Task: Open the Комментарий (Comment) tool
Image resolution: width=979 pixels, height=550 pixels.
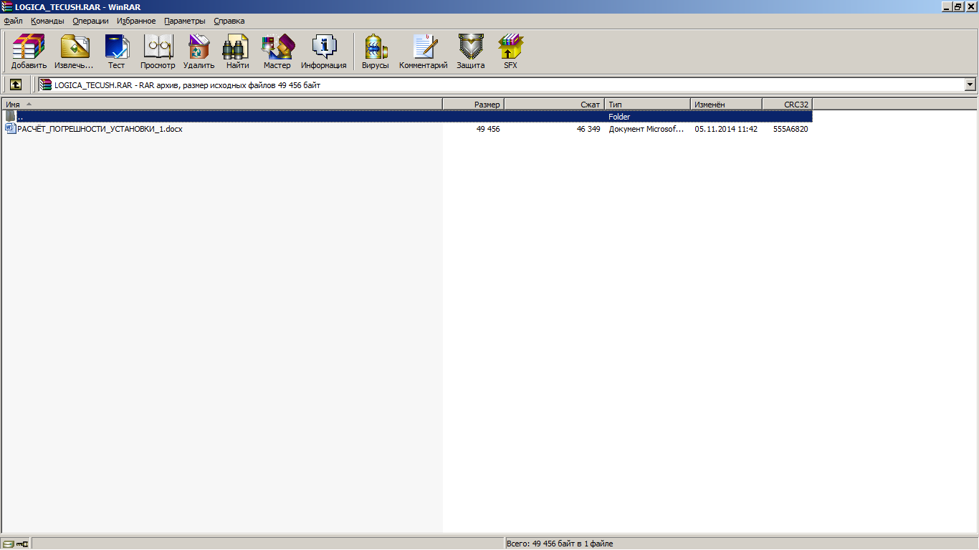Action: (424, 52)
